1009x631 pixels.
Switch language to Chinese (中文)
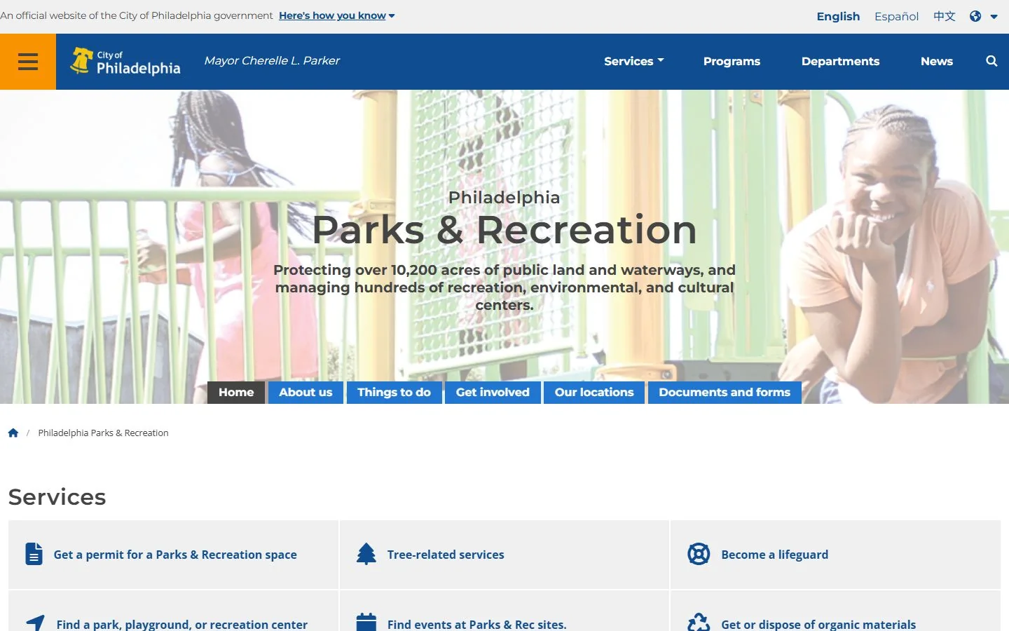click(x=944, y=16)
